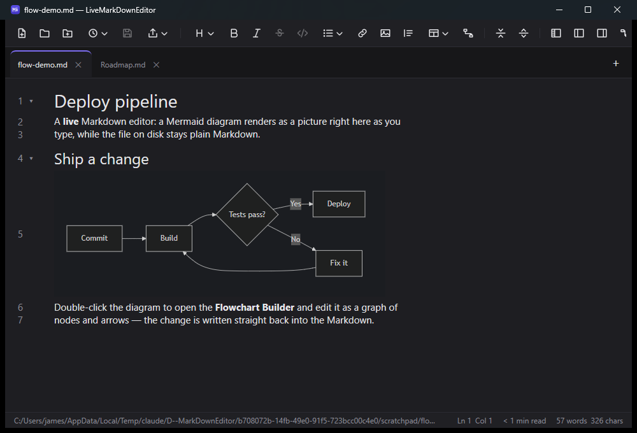Insert an image with picture icon
This screenshot has width=637, height=433.
pos(385,33)
